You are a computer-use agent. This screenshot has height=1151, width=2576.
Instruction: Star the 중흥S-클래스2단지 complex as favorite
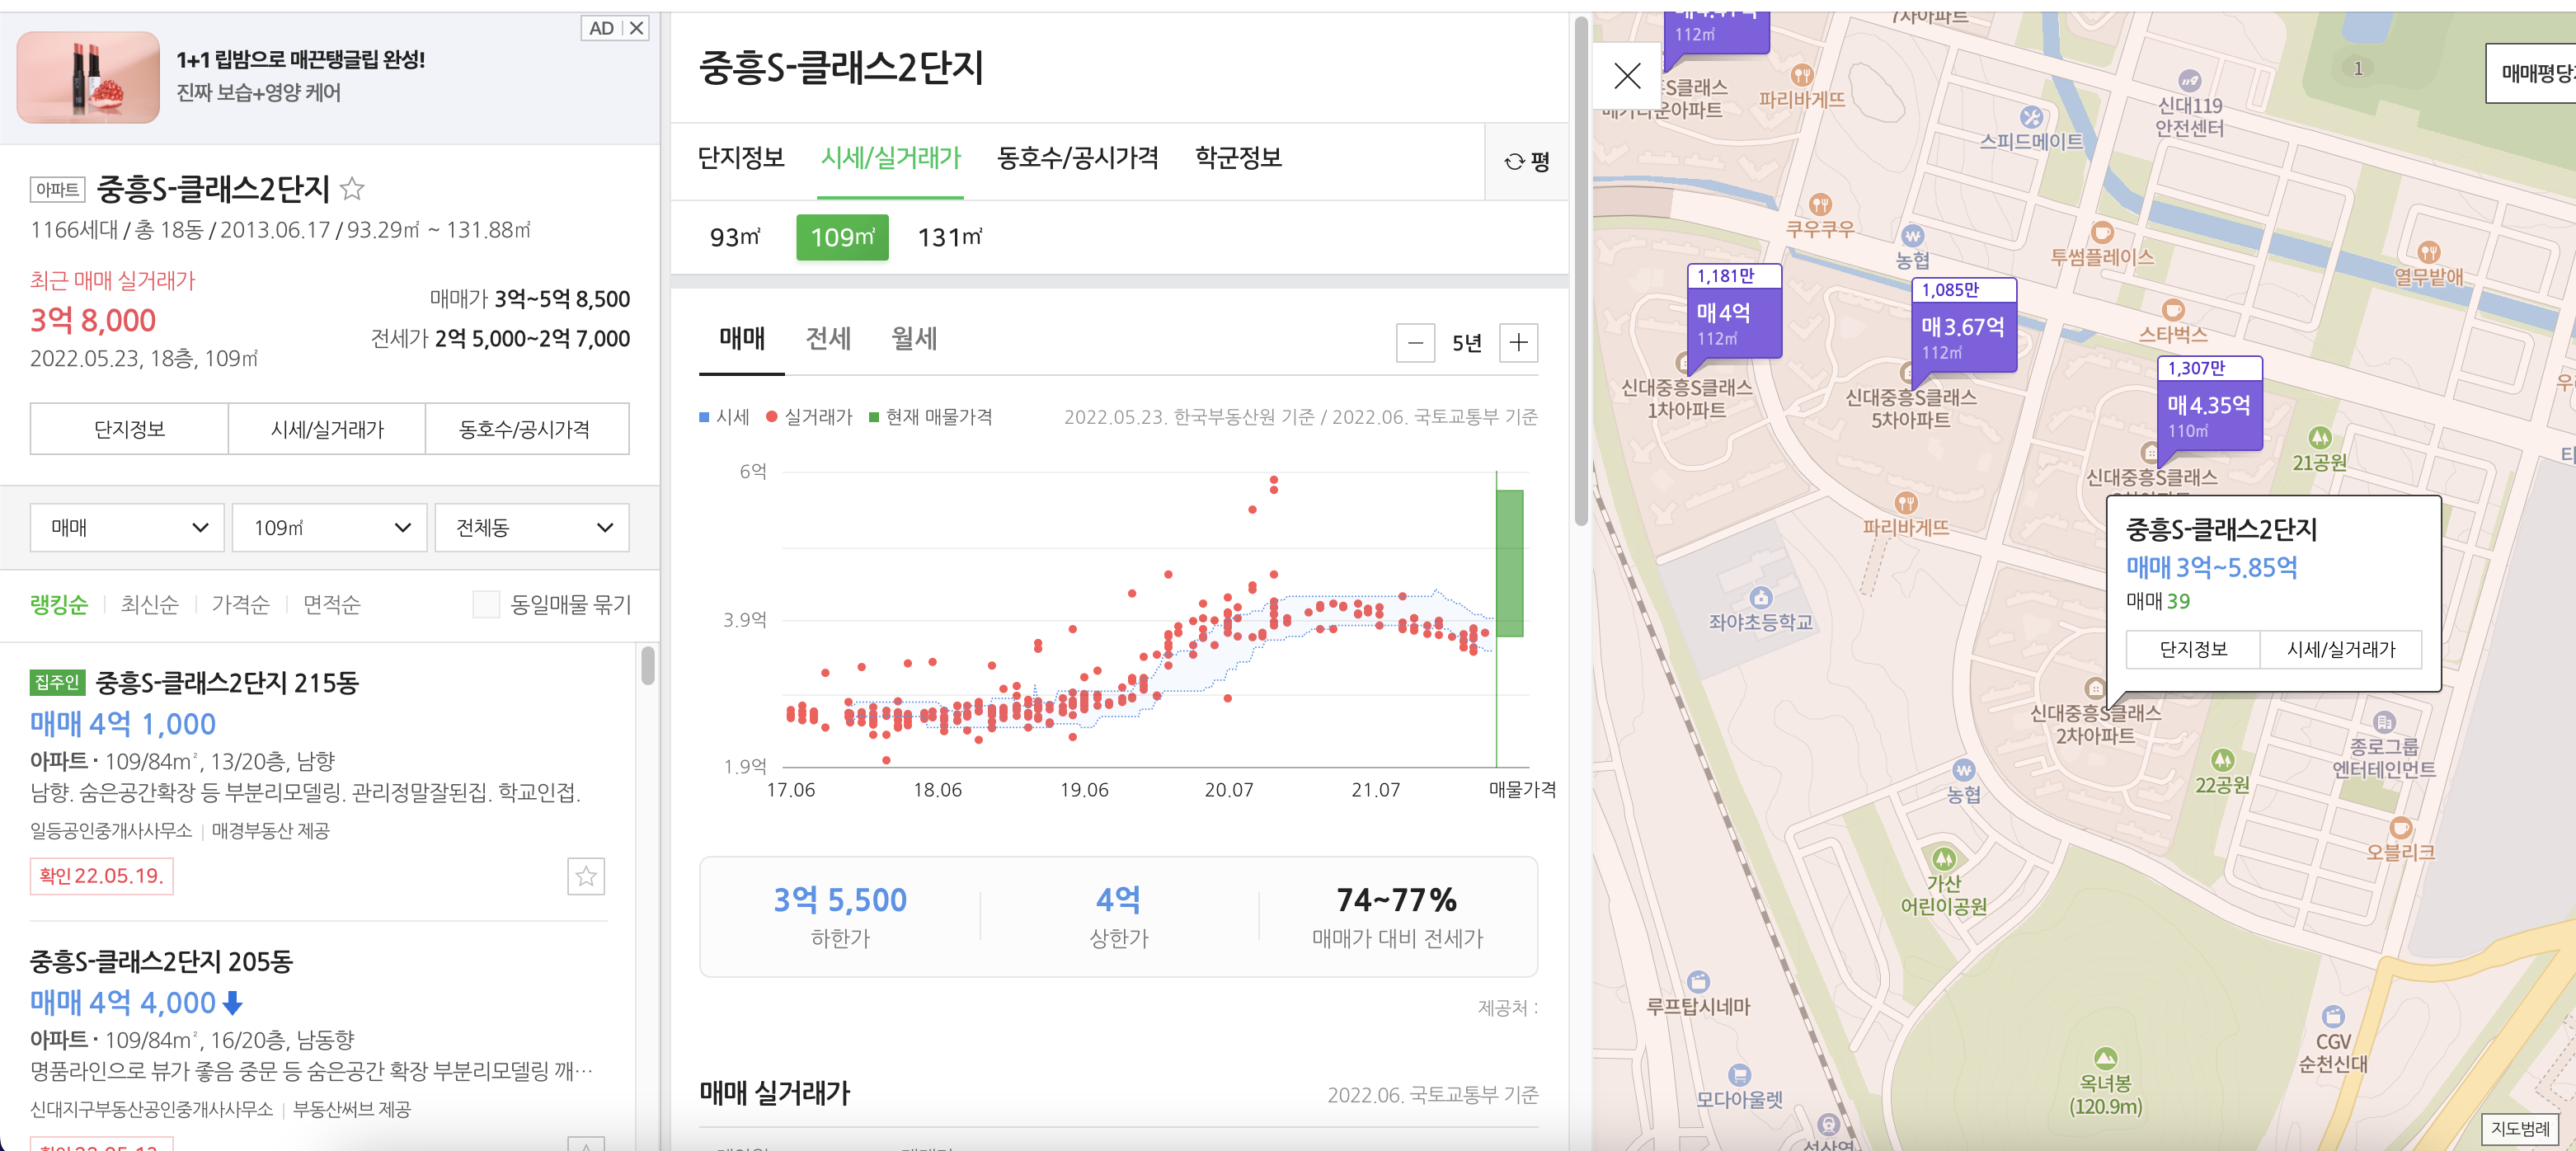point(353,189)
